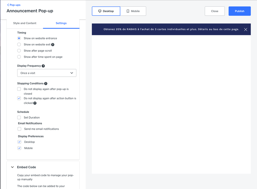Switch to the Style and Content tab
The width and height of the screenshot is (257, 189).
[x=25, y=23]
